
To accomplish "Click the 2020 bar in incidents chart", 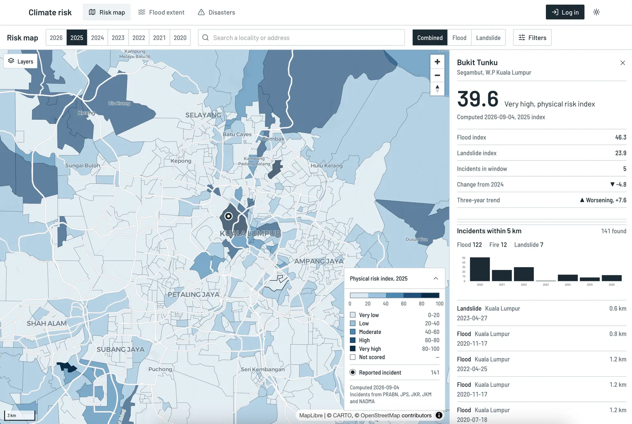I will click(x=480, y=269).
